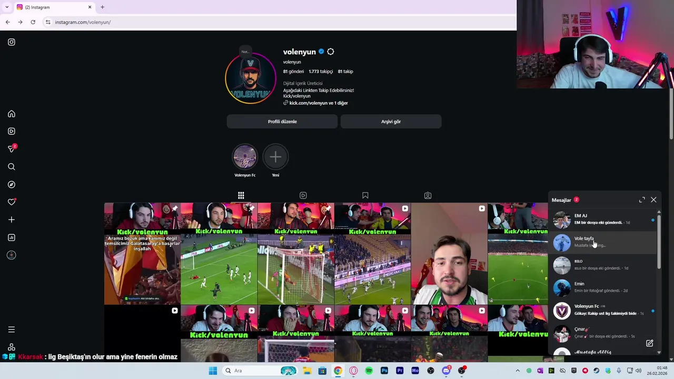Click the Create plus icon in sidebar
Image resolution: width=674 pixels, height=379 pixels.
pos(12,220)
